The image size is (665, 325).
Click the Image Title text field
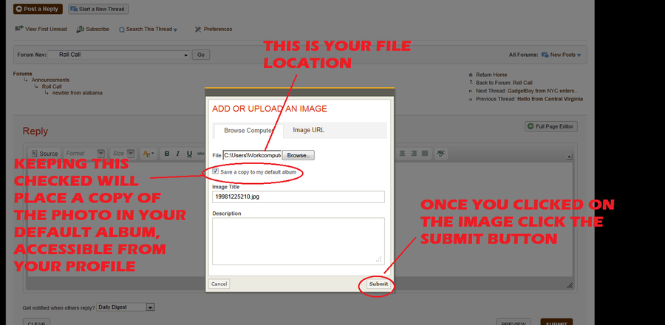298,197
